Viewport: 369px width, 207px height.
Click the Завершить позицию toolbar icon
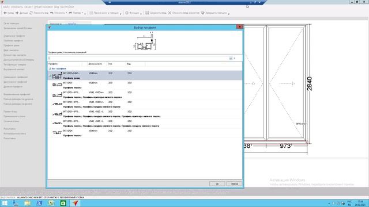(x=202, y=13)
